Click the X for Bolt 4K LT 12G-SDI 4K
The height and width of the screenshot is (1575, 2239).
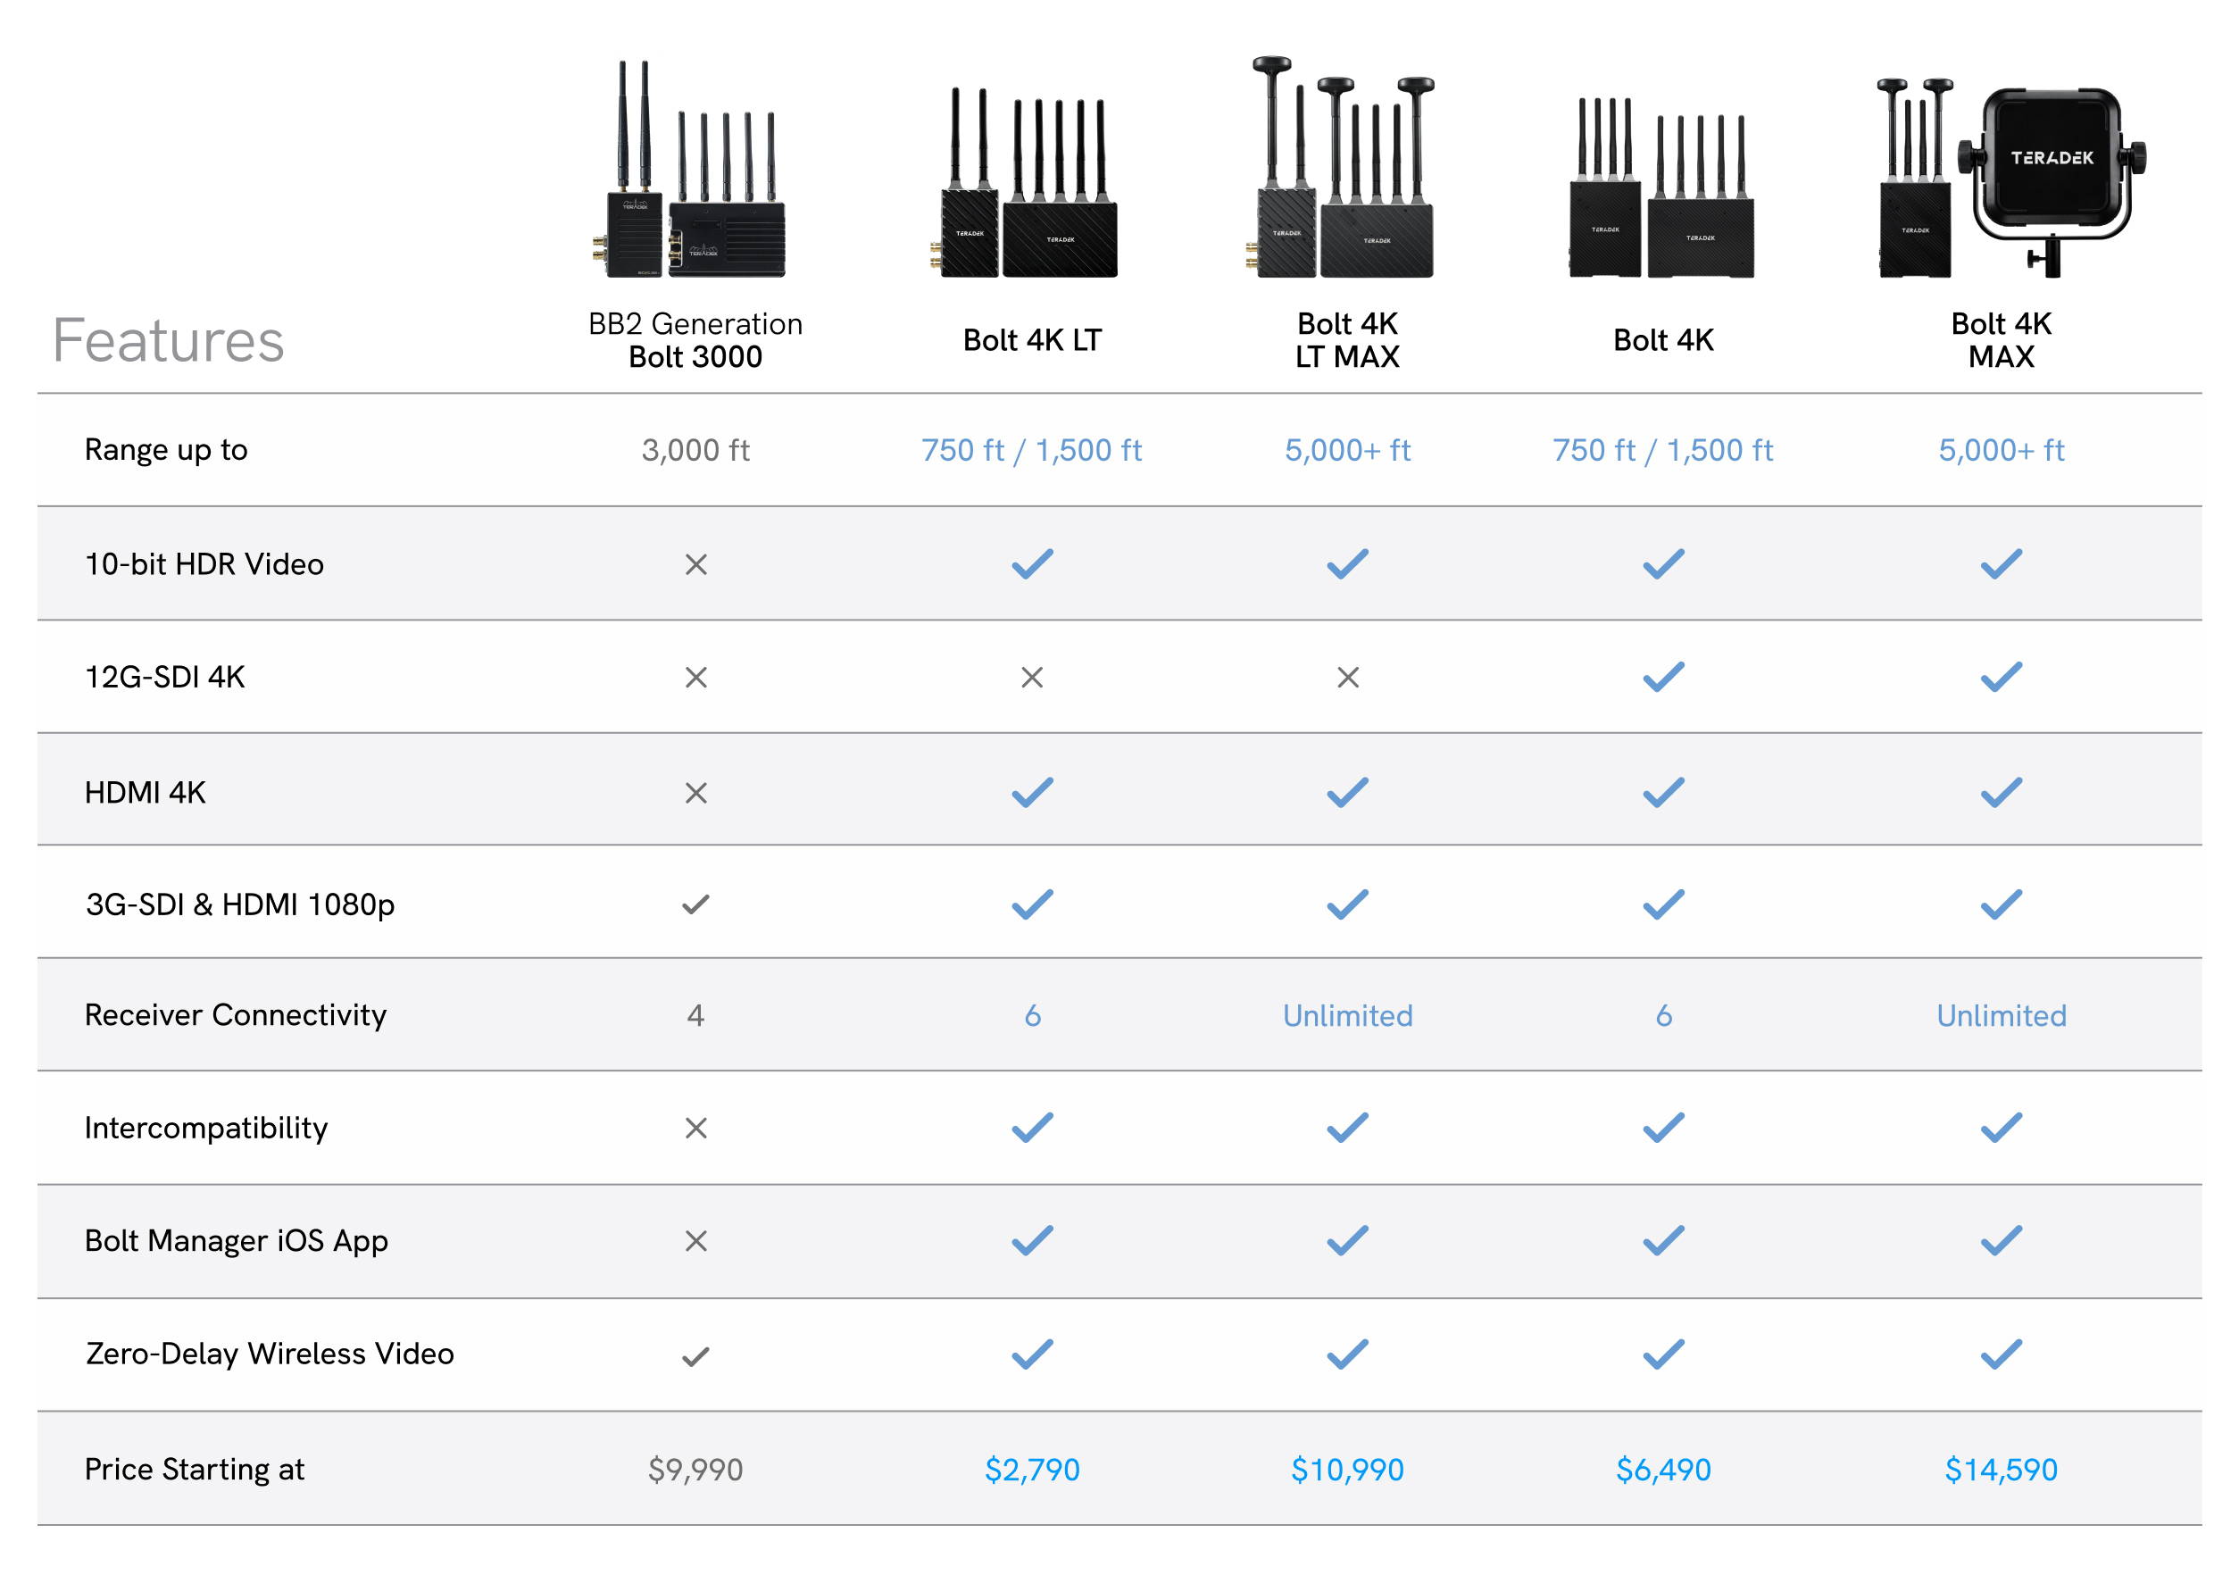1032,677
